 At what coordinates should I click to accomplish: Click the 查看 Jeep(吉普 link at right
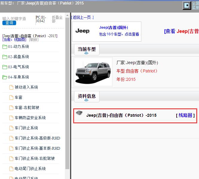point(181,31)
